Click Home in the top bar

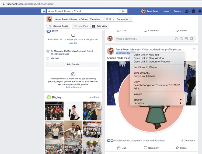166,11
